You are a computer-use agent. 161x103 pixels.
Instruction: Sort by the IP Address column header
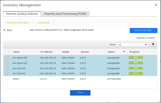click(x=46, y=52)
